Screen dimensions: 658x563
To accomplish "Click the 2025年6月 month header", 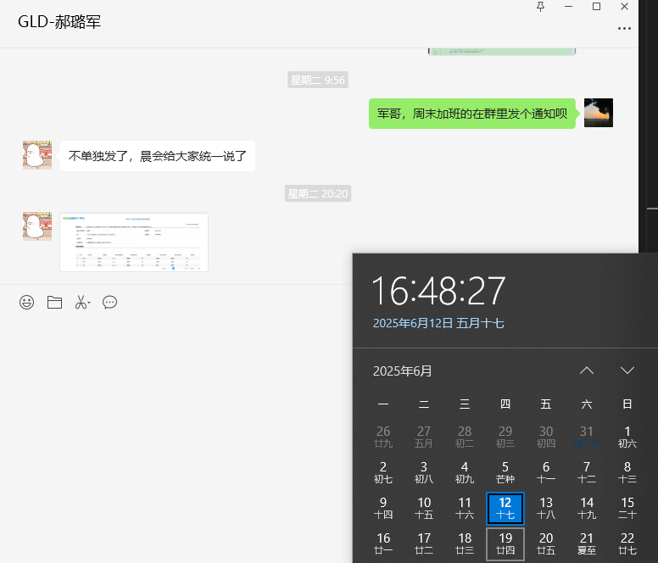I will coord(403,371).
